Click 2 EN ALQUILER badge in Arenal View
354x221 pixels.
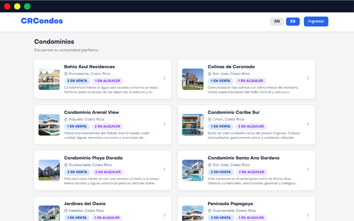(108, 126)
